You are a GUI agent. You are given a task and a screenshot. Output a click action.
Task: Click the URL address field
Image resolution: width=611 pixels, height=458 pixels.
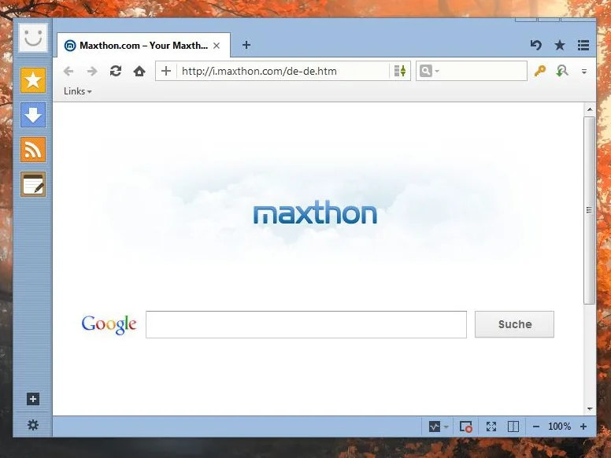[283, 71]
